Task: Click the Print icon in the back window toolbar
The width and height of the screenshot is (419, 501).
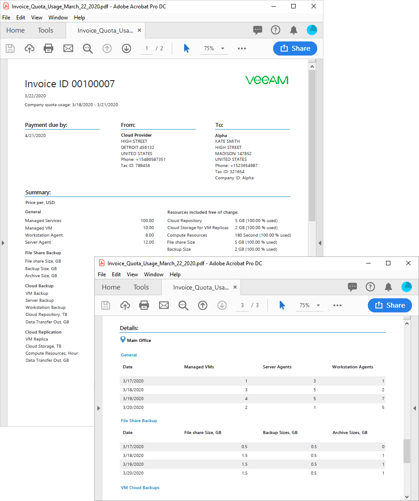Action: pos(48,48)
